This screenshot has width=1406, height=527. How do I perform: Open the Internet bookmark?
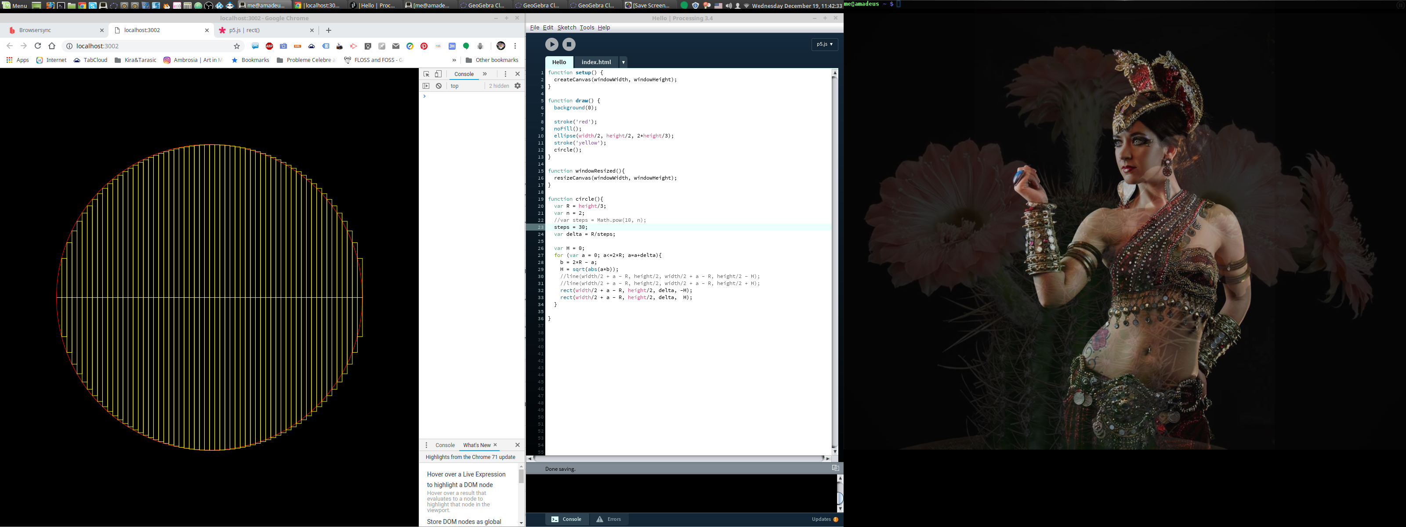click(51, 60)
